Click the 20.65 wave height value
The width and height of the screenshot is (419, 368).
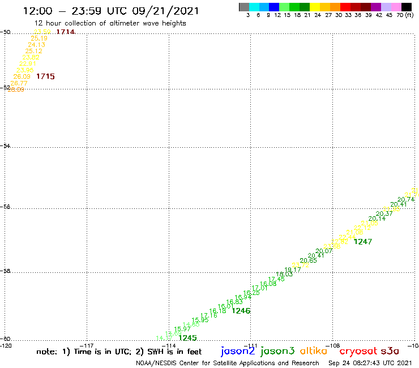coord(309,260)
